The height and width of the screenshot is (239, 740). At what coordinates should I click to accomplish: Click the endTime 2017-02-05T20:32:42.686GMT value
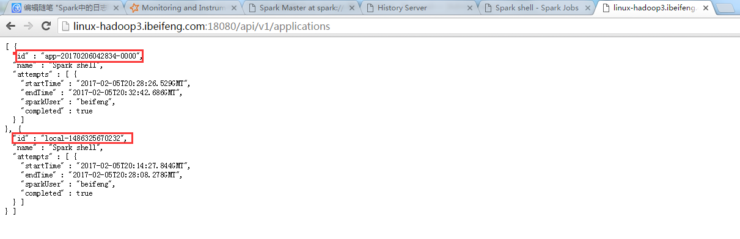pyautogui.click(x=125, y=92)
